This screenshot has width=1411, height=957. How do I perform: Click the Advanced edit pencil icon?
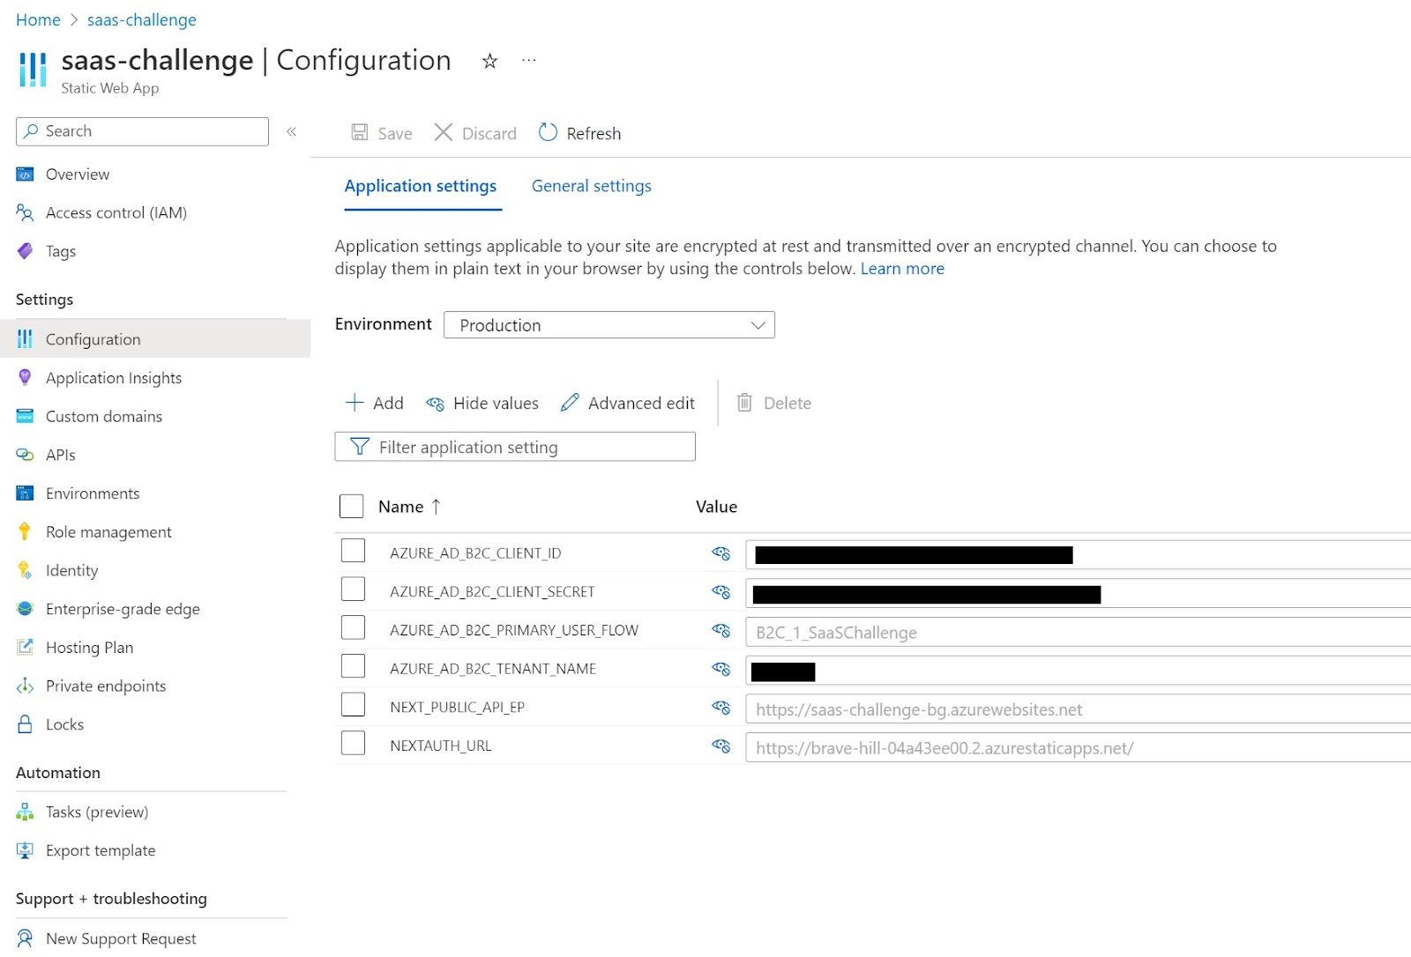570,403
